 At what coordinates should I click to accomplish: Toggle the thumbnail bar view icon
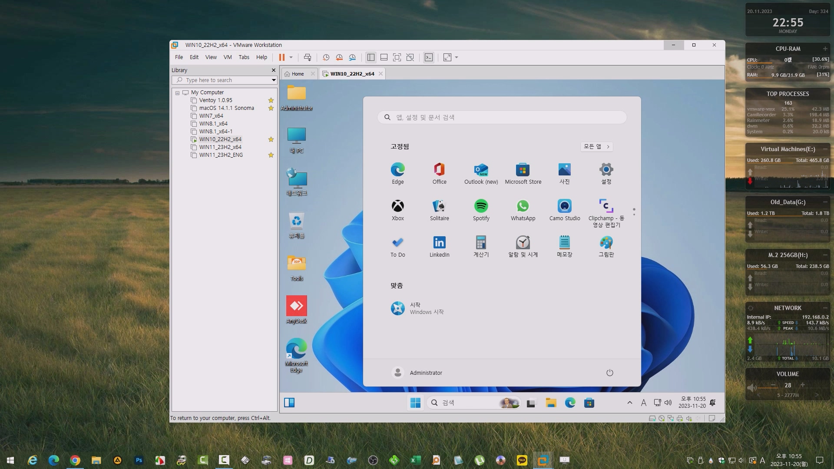384,57
